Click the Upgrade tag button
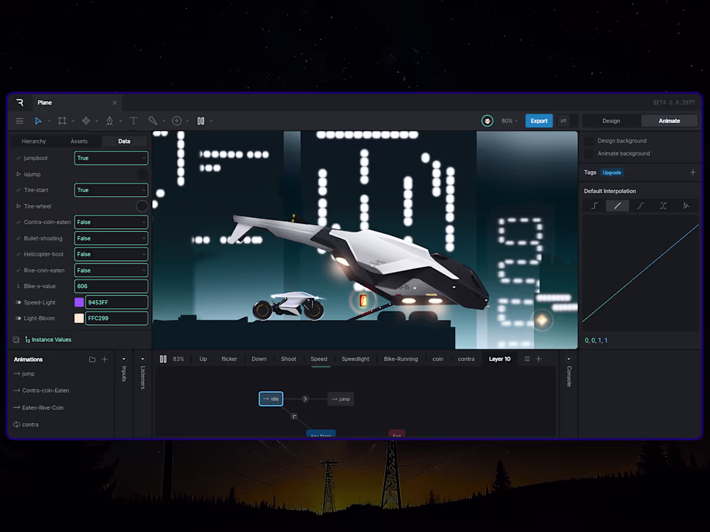710x532 pixels. (612, 172)
